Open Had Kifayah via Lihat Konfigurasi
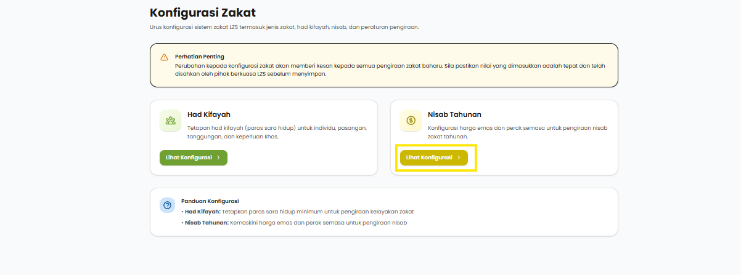741x275 pixels. pos(193,157)
